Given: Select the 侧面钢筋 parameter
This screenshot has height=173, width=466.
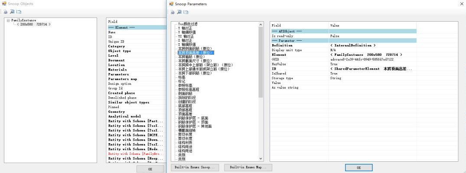Looking at the screenshot, I should point(185,93).
